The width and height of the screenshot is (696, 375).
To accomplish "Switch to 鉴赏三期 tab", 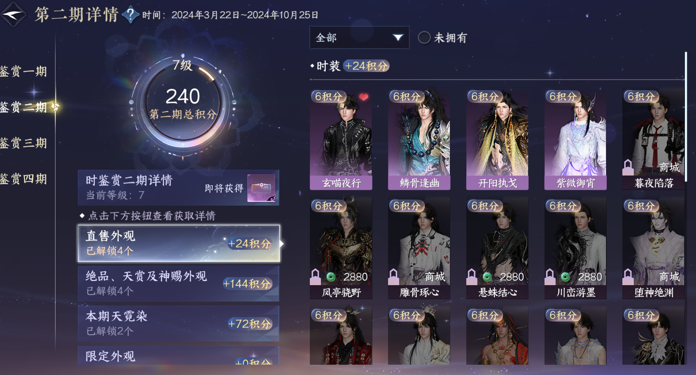I will (x=24, y=143).
